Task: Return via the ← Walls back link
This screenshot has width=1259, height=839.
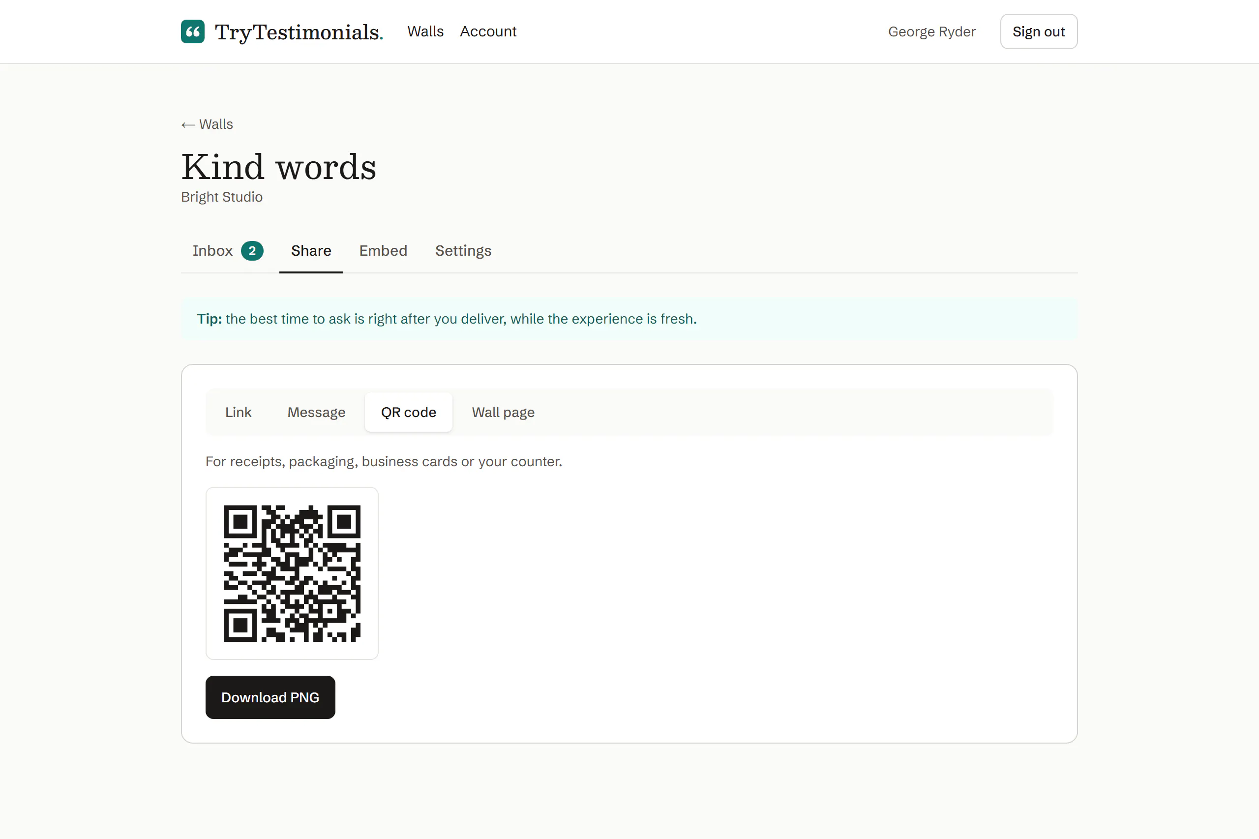Action: 207,124
